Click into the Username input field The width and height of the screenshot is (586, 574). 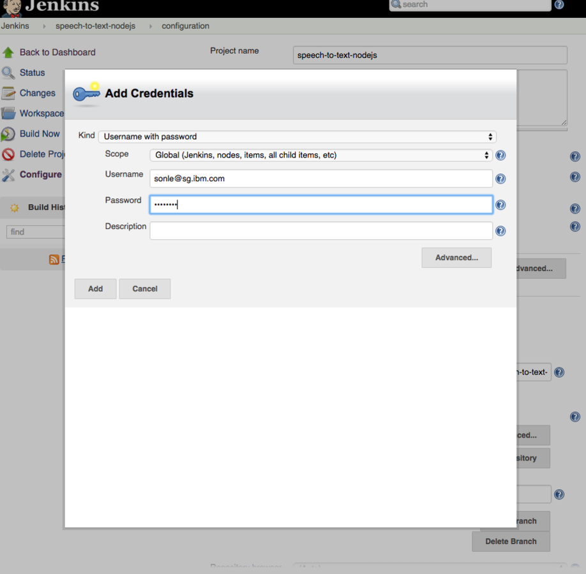pos(321,179)
